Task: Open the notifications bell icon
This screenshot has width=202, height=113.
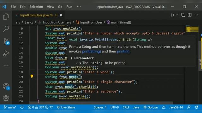Action: click(196, 107)
